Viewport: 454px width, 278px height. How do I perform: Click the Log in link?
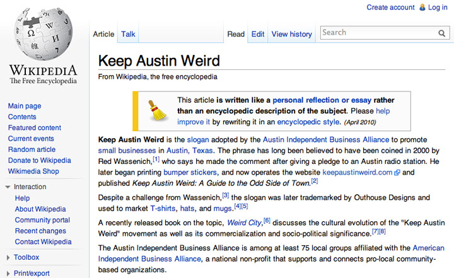438,7
